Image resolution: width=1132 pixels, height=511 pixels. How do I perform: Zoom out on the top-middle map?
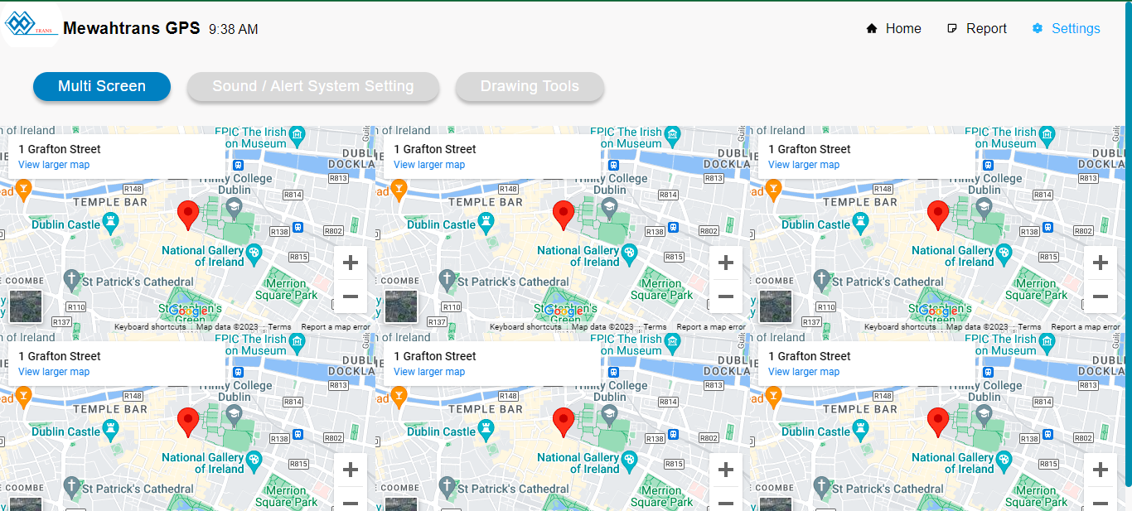coord(726,296)
